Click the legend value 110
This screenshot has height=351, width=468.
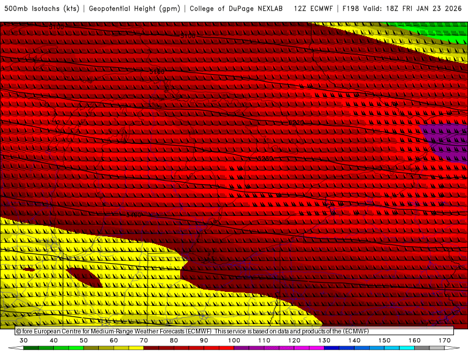[264, 340]
